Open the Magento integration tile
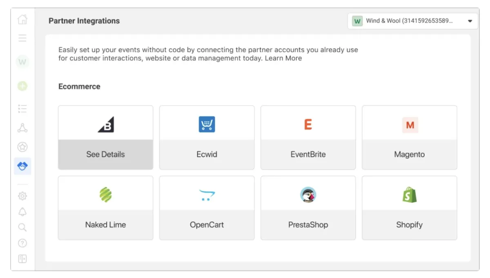 (x=410, y=137)
